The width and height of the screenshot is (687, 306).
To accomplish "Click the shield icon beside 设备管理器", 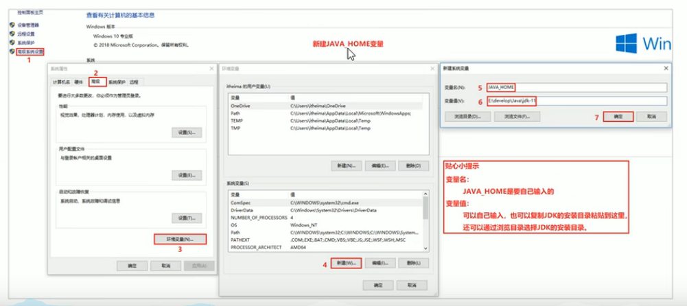I will [x=12, y=25].
